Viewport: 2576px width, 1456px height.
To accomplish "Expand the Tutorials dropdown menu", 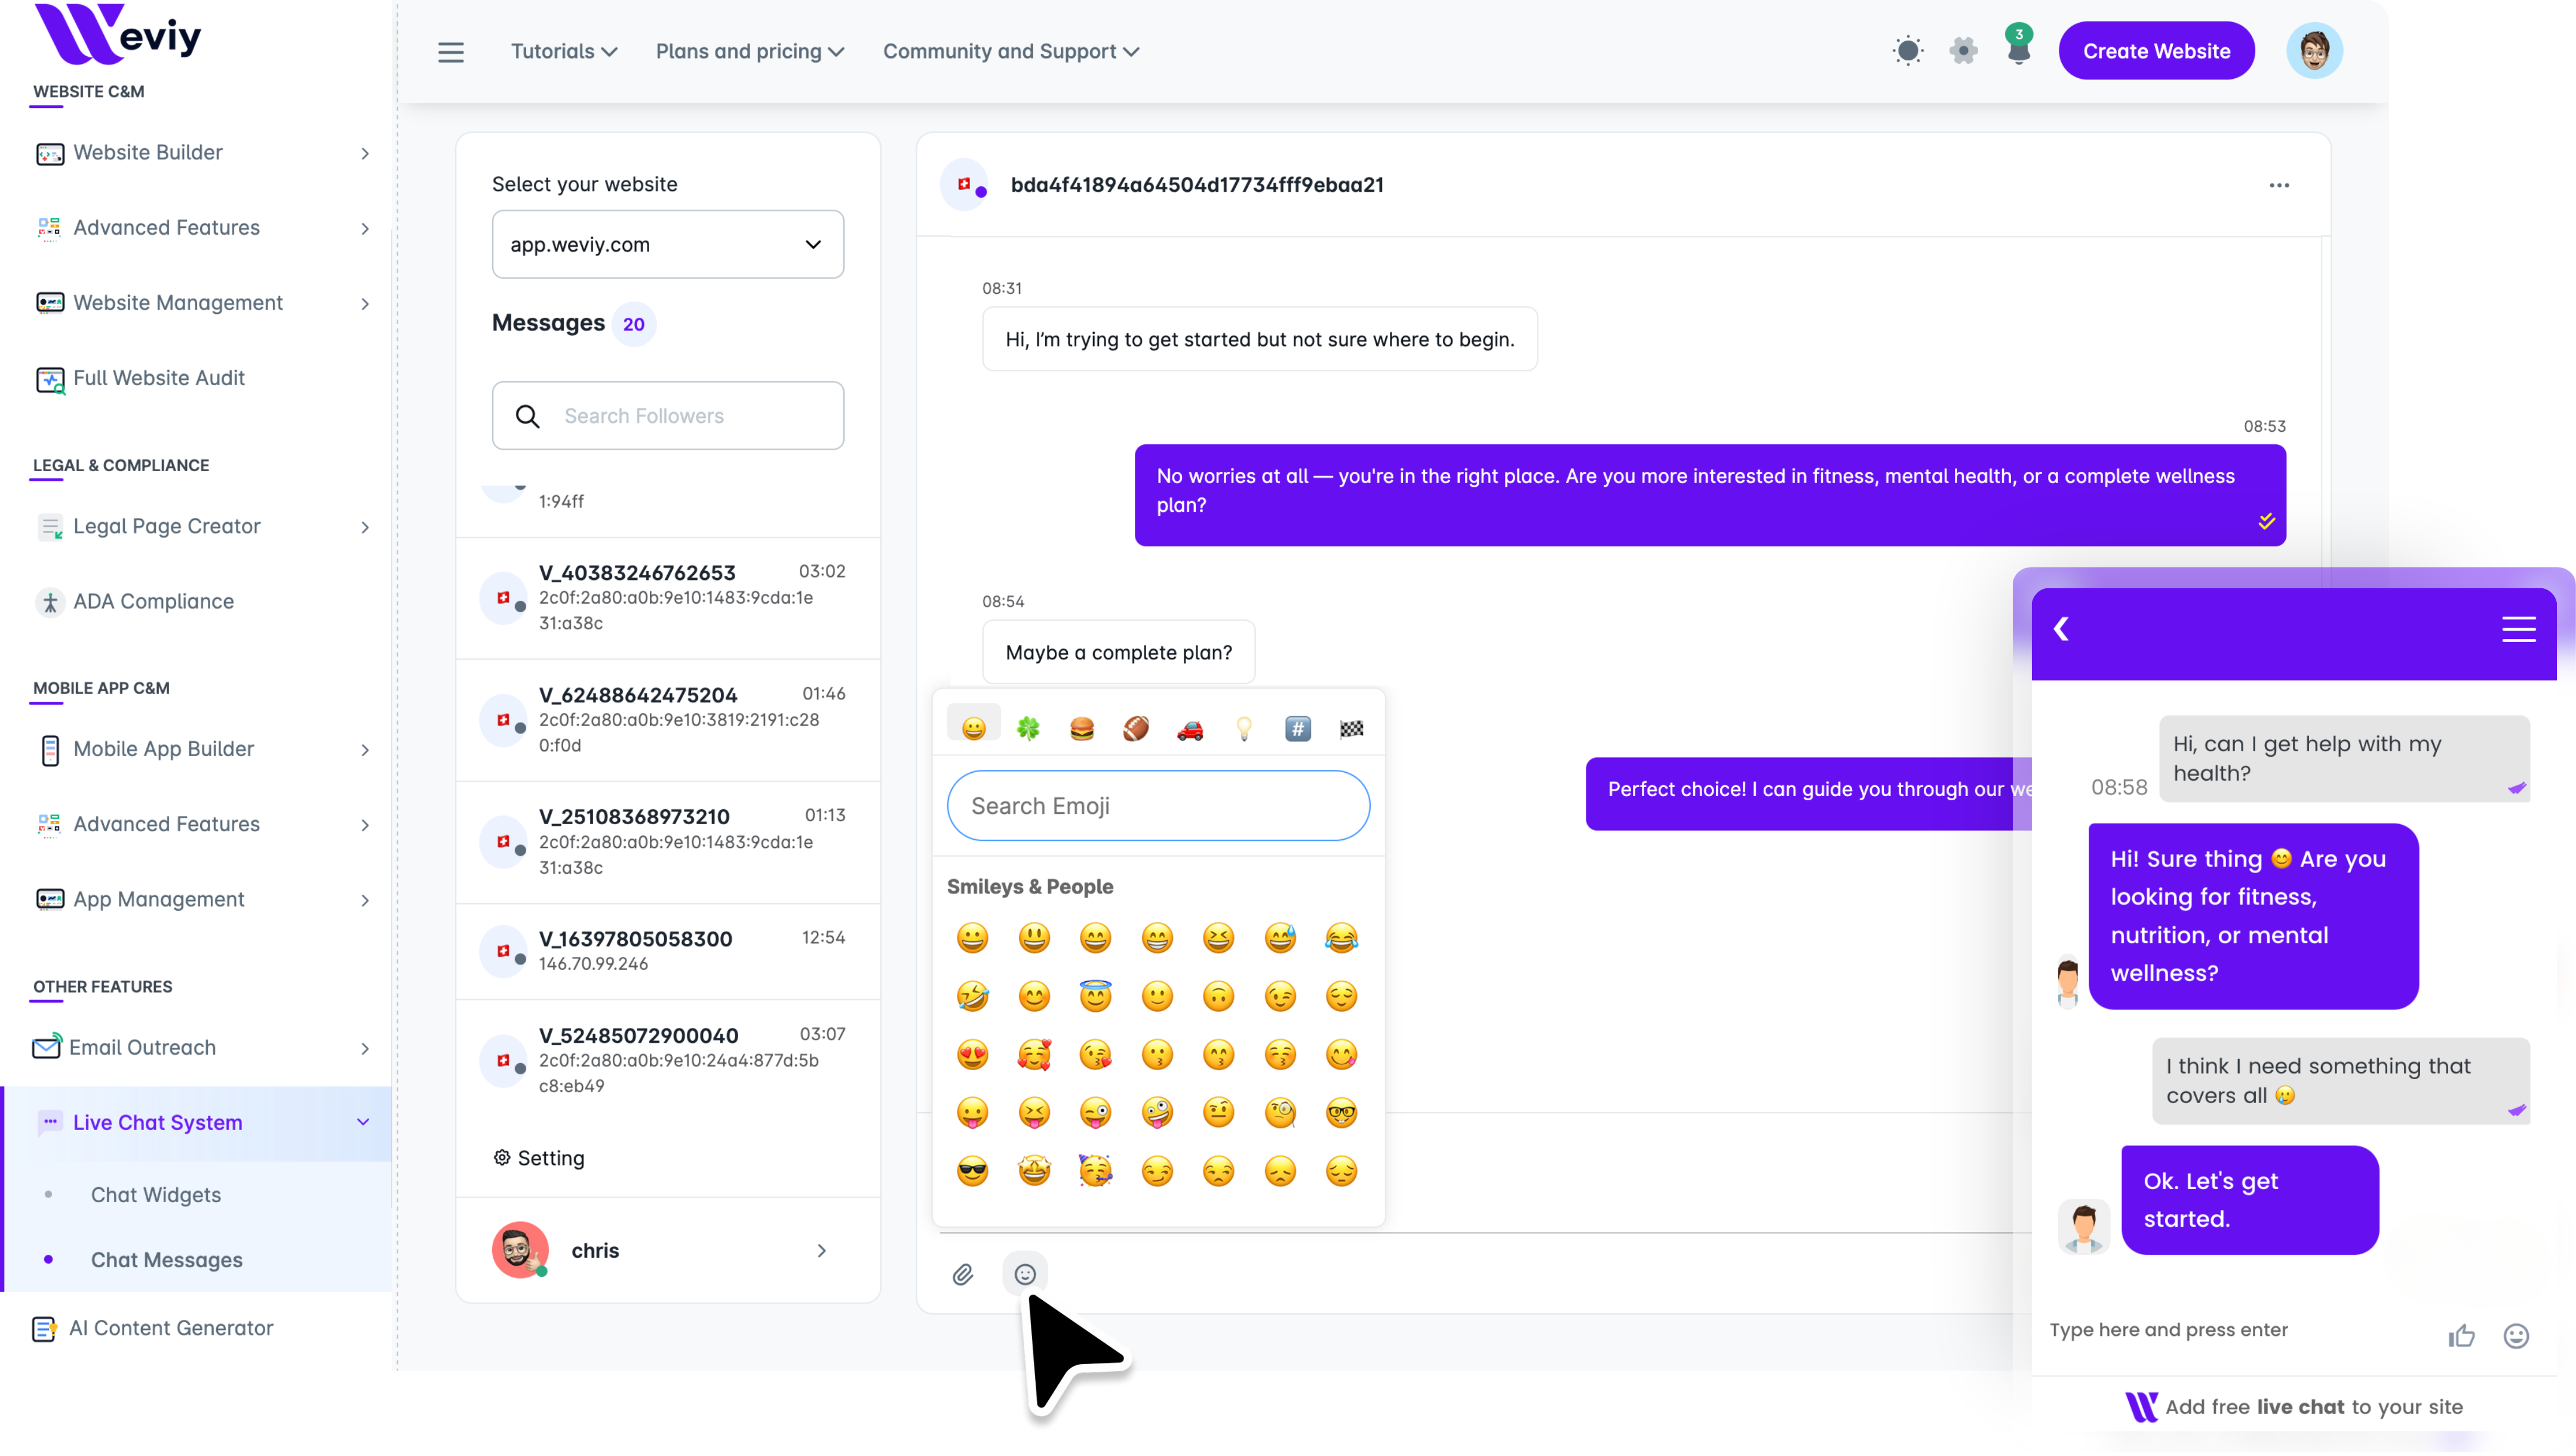I will click(563, 51).
